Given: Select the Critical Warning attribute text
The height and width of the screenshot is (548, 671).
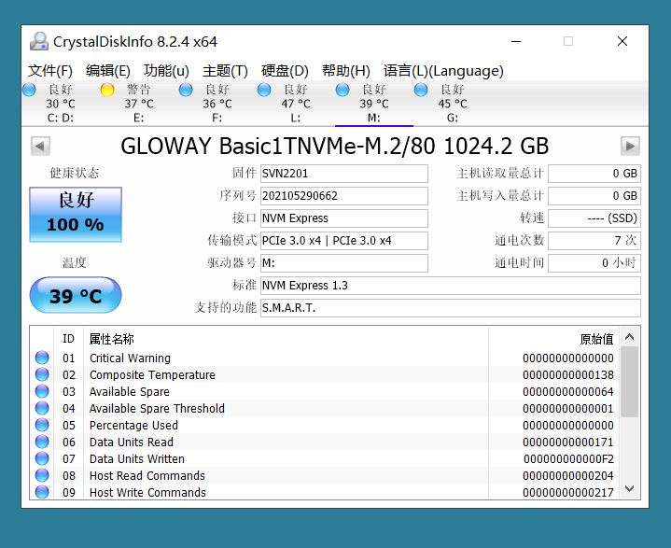Looking at the screenshot, I should pyautogui.click(x=130, y=358).
